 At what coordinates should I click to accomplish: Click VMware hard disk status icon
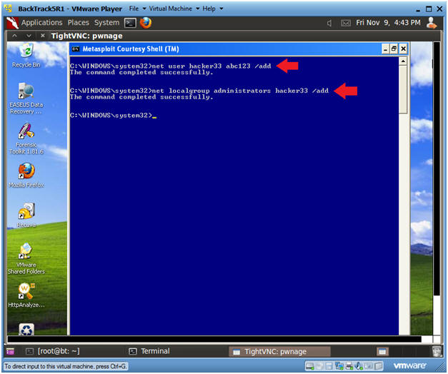tap(309, 366)
